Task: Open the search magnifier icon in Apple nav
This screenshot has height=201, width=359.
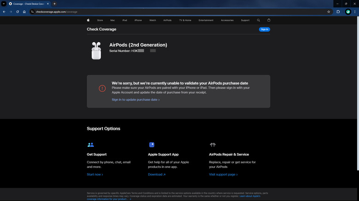Action: [258, 20]
